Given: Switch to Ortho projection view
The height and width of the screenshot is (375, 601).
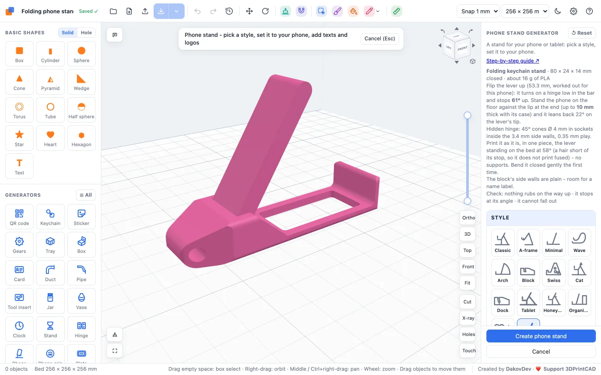Looking at the screenshot, I should [x=468, y=218].
